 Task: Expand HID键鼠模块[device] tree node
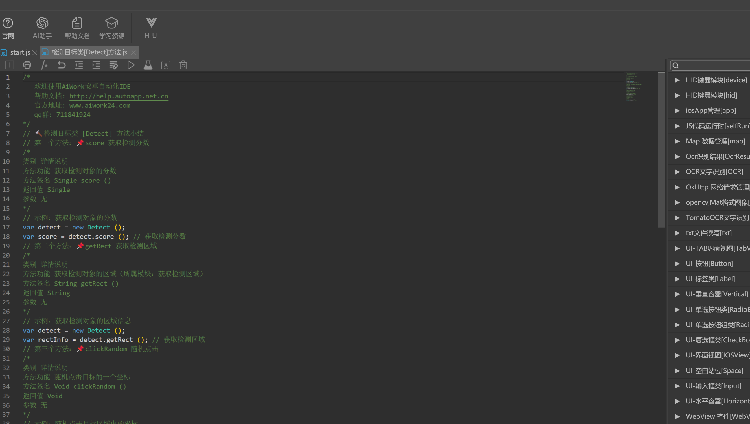pos(677,80)
